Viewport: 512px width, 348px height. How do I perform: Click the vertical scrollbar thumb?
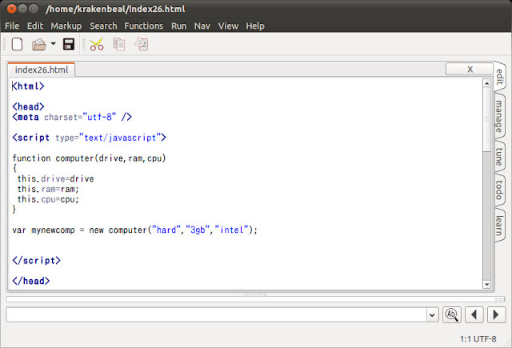pyautogui.click(x=487, y=119)
